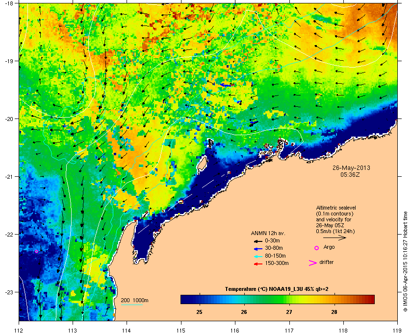Image resolution: width=412 pixels, height=333 pixels.
Task: Click the 150-300m depth label
Action: pos(277,263)
